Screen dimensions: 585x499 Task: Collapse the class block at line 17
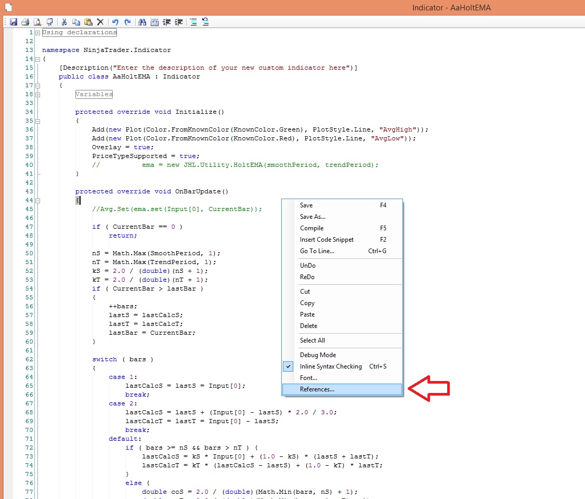[x=37, y=86]
